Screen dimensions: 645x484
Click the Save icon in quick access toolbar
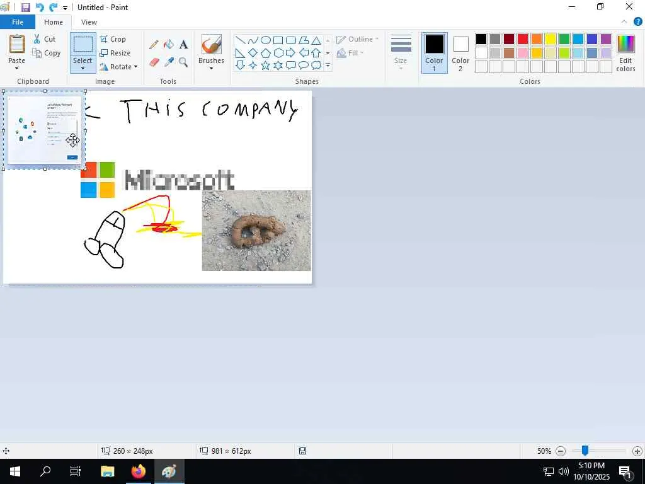click(x=25, y=8)
